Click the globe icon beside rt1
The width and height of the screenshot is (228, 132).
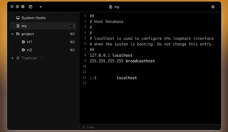pyautogui.click(x=23, y=42)
